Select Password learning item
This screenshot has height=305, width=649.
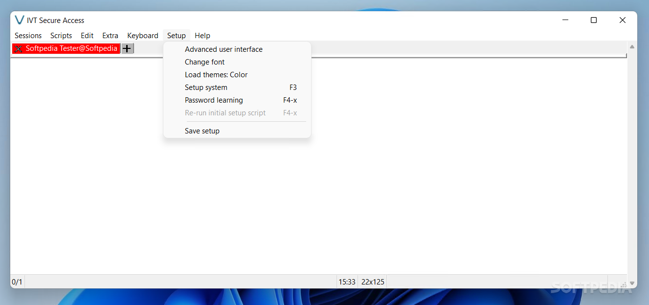coord(237,100)
